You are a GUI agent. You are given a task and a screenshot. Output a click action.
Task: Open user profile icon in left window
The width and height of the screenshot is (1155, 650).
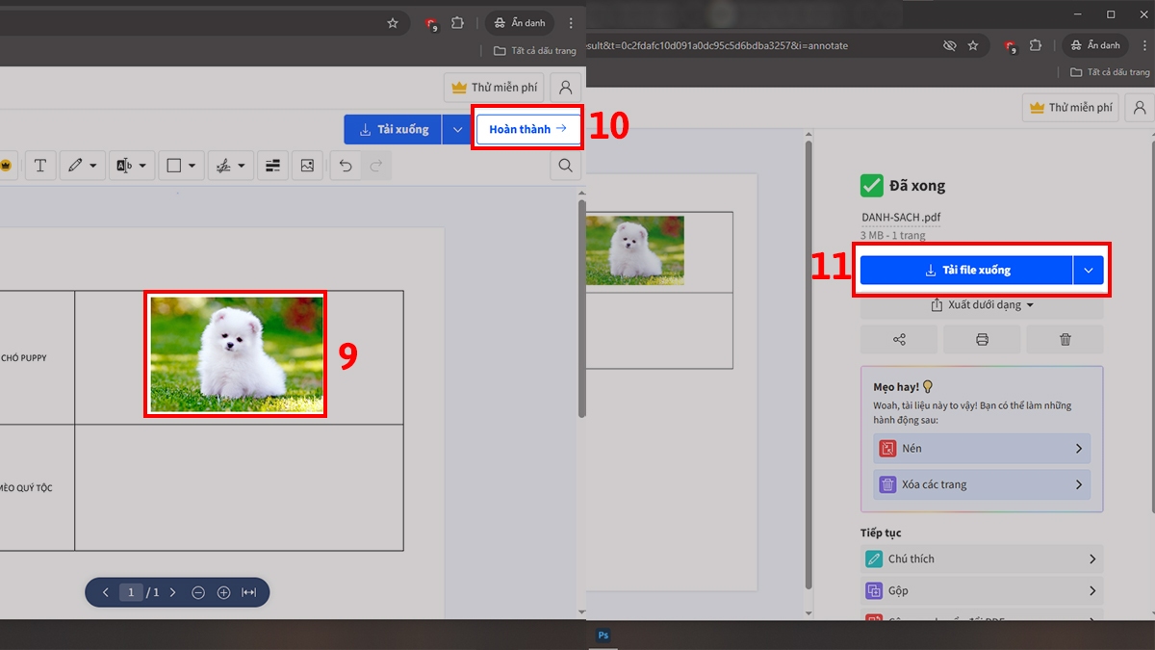click(x=566, y=88)
